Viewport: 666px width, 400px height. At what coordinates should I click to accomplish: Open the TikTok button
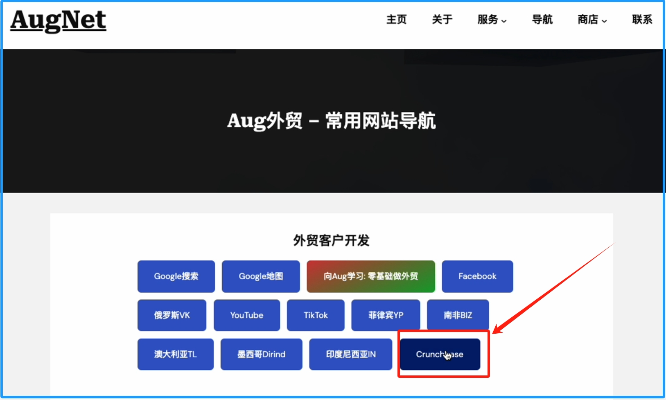coord(316,315)
